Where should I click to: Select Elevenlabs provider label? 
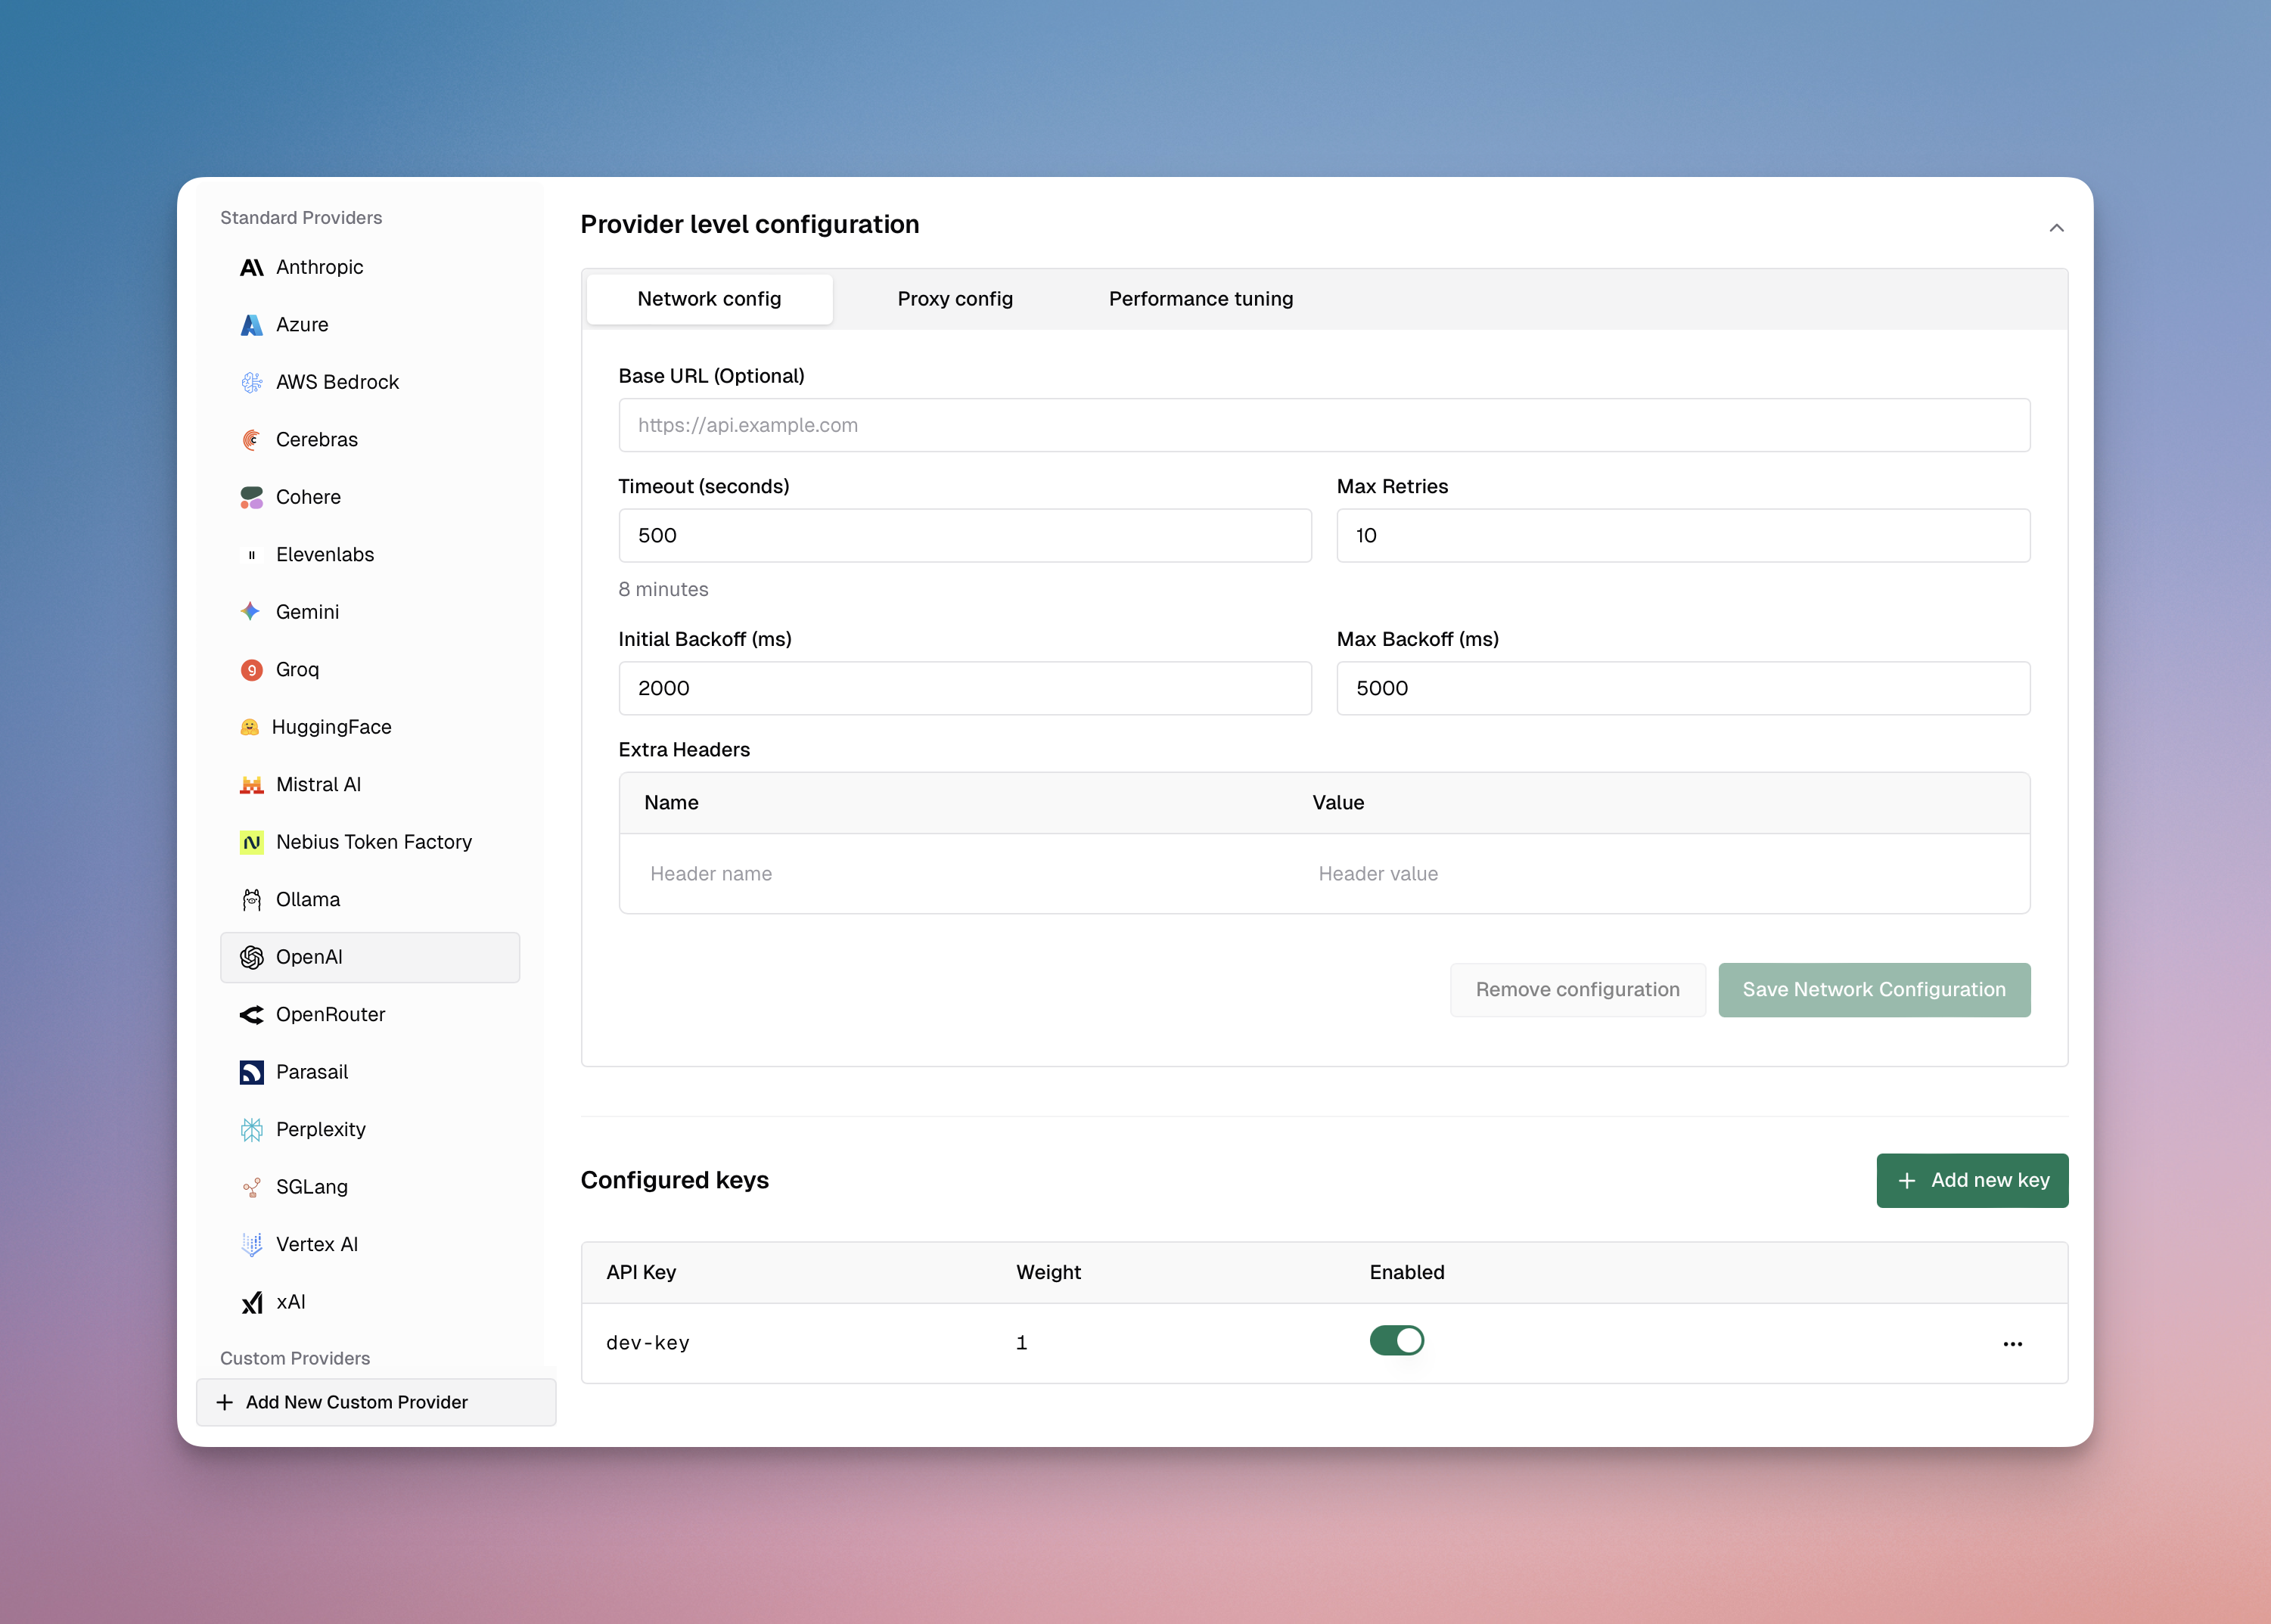pyautogui.click(x=324, y=555)
